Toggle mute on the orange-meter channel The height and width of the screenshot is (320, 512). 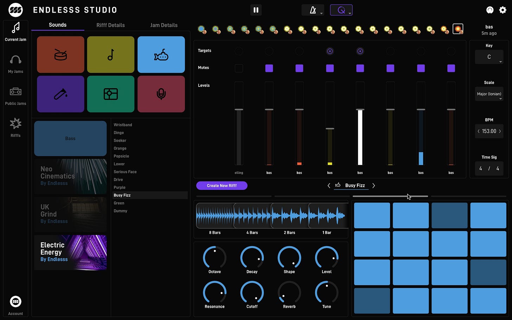coord(299,68)
